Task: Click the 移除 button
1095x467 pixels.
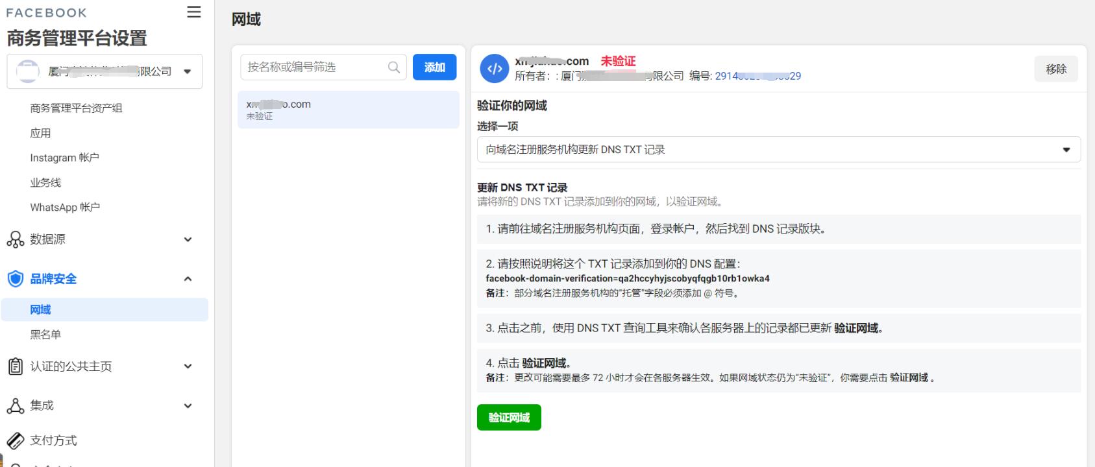Action: click(x=1056, y=69)
